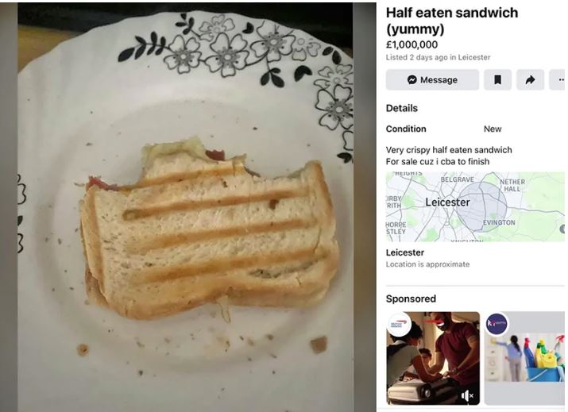The width and height of the screenshot is (568, 412).
Task: Share listing with the arrow icon
Action: (x=530, y=79)
